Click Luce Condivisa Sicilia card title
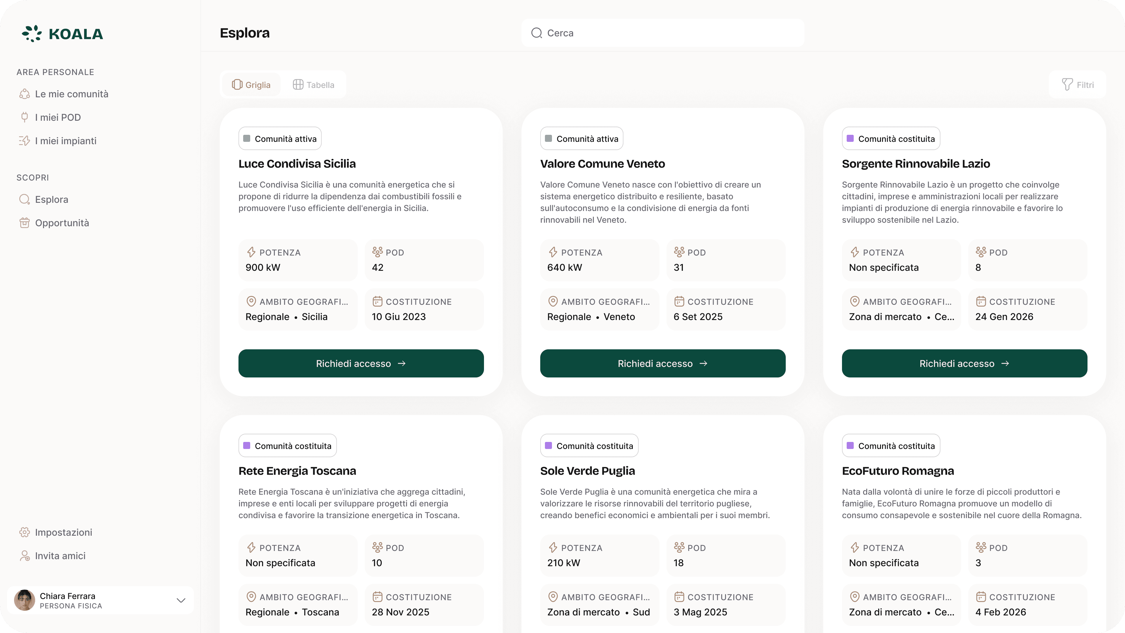 [297, 164]
